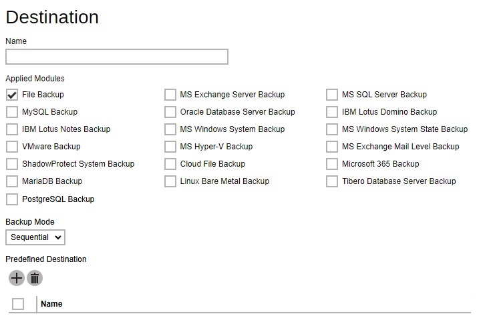Check the MariaDB Backup module

coord(12,181)
